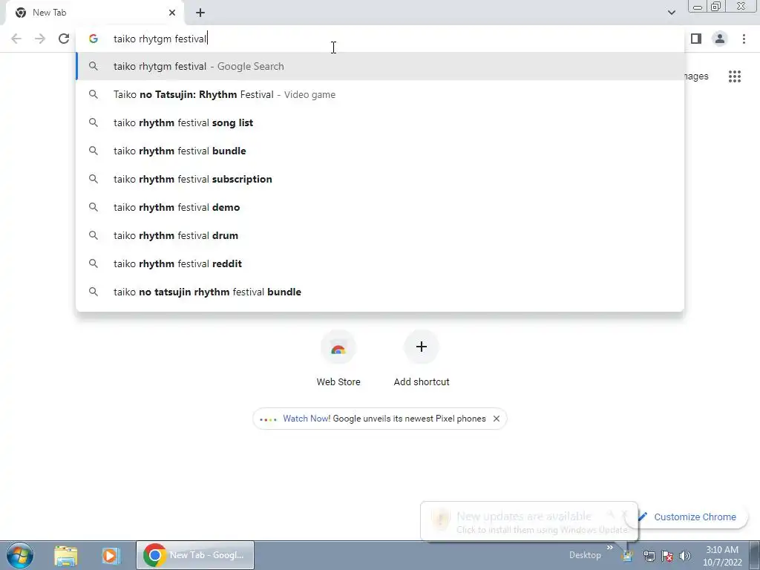Pick the 'taiko rhythm festival bundle' suggestion
The image size is (760, 570).
pyautogui.click(x=380, y=151)
